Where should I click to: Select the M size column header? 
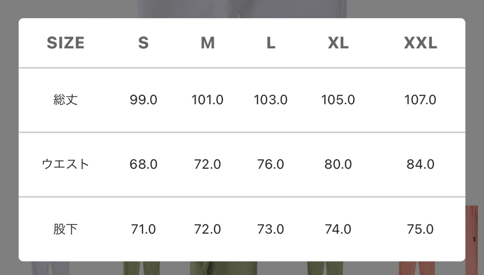[208, 43]
